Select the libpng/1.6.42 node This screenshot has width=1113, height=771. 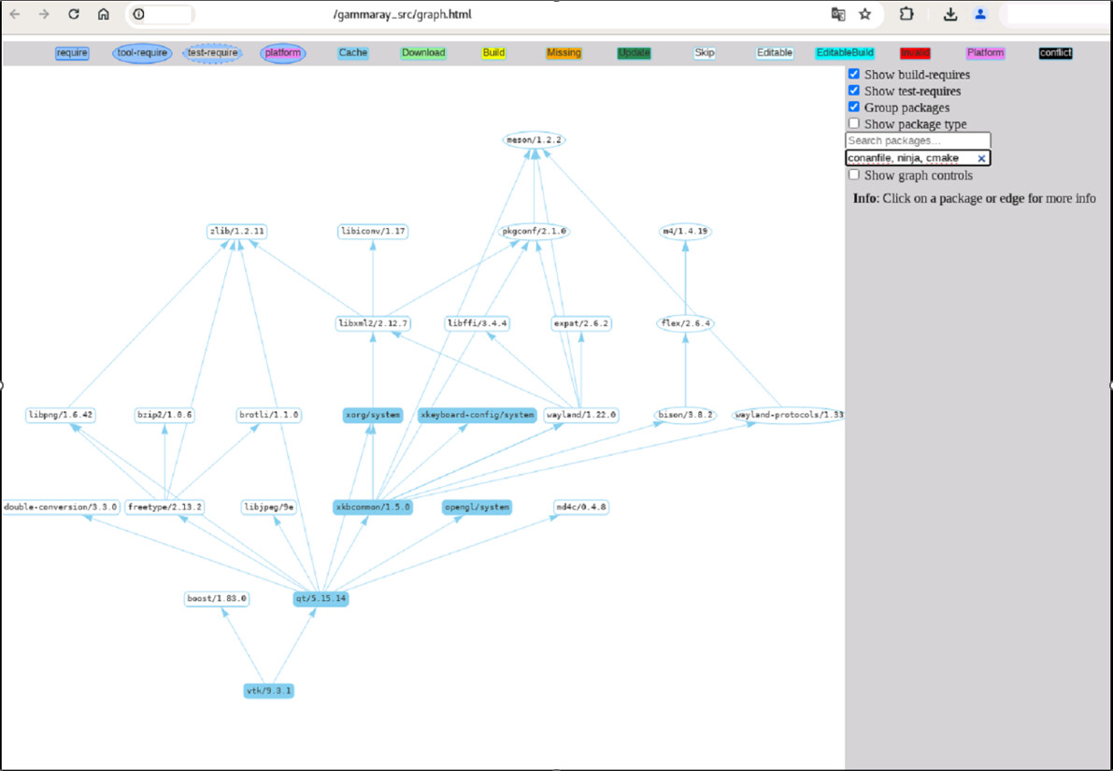(61, 415)
